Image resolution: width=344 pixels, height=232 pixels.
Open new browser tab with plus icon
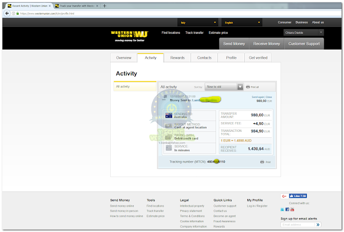(x=105, y=6)
